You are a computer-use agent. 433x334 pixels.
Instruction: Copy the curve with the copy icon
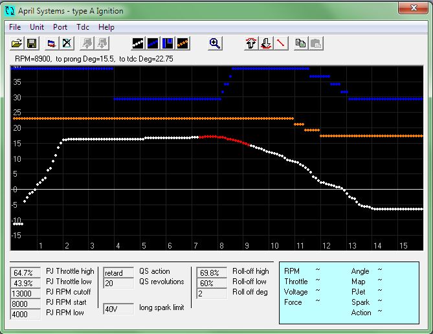pos(301,43)
